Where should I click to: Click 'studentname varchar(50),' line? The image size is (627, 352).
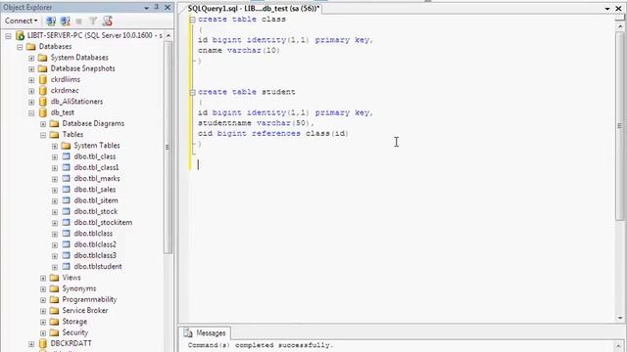point(256,123)
